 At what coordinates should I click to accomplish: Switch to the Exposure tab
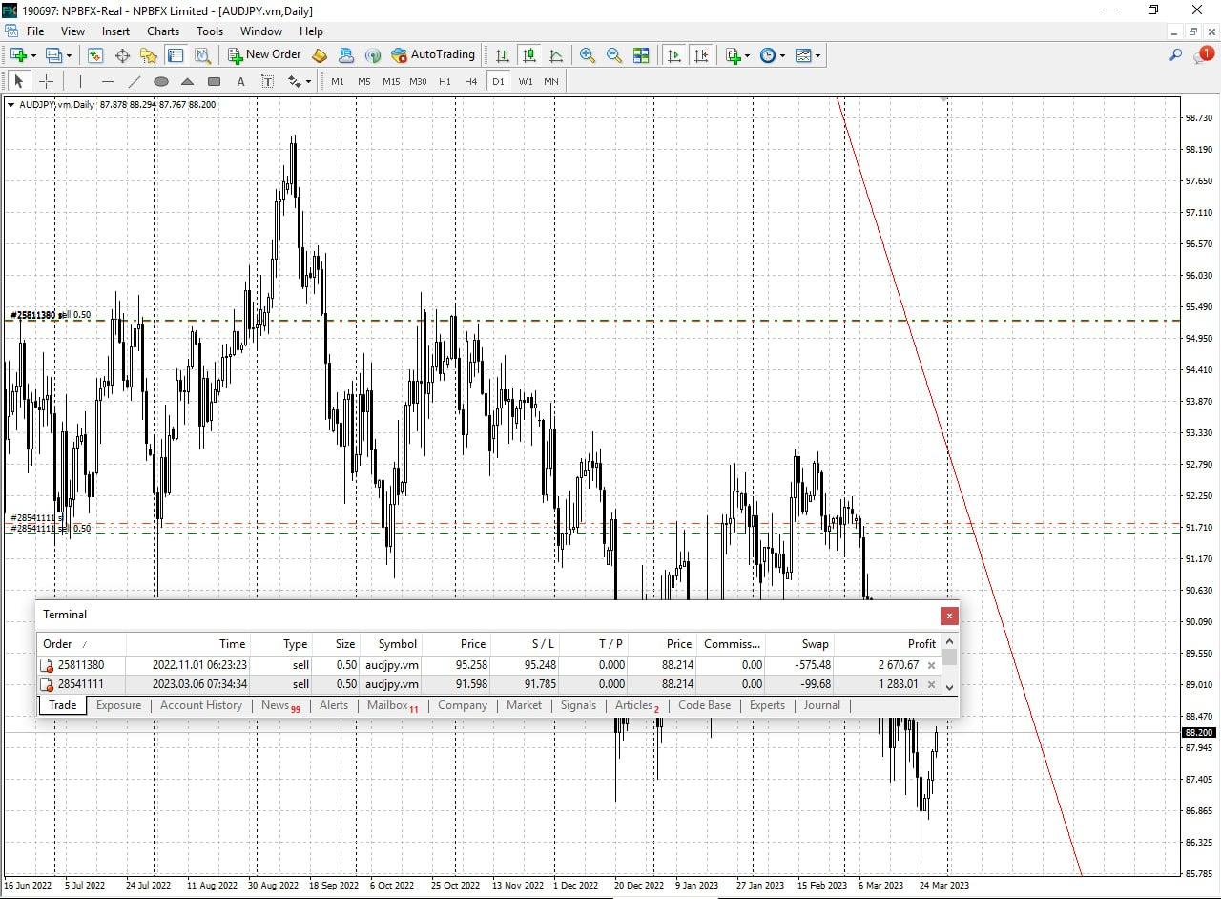[x=119, y=705]
